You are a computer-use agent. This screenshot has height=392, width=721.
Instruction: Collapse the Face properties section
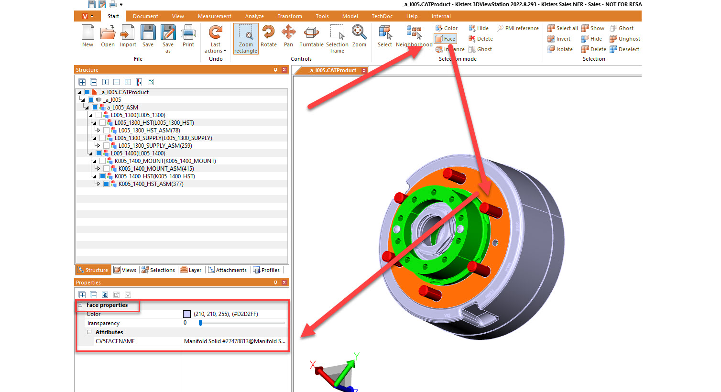(x=80, y=305)
